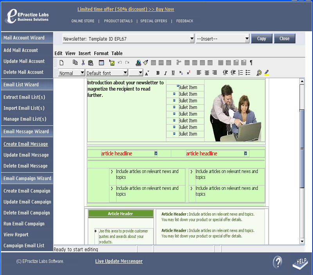
Task: Click the Numbered list icon
Action: tap(241, 73)
